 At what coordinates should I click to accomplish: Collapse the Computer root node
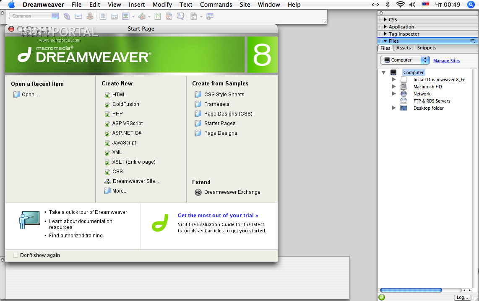pyautogui.click(x=383, y=72)
